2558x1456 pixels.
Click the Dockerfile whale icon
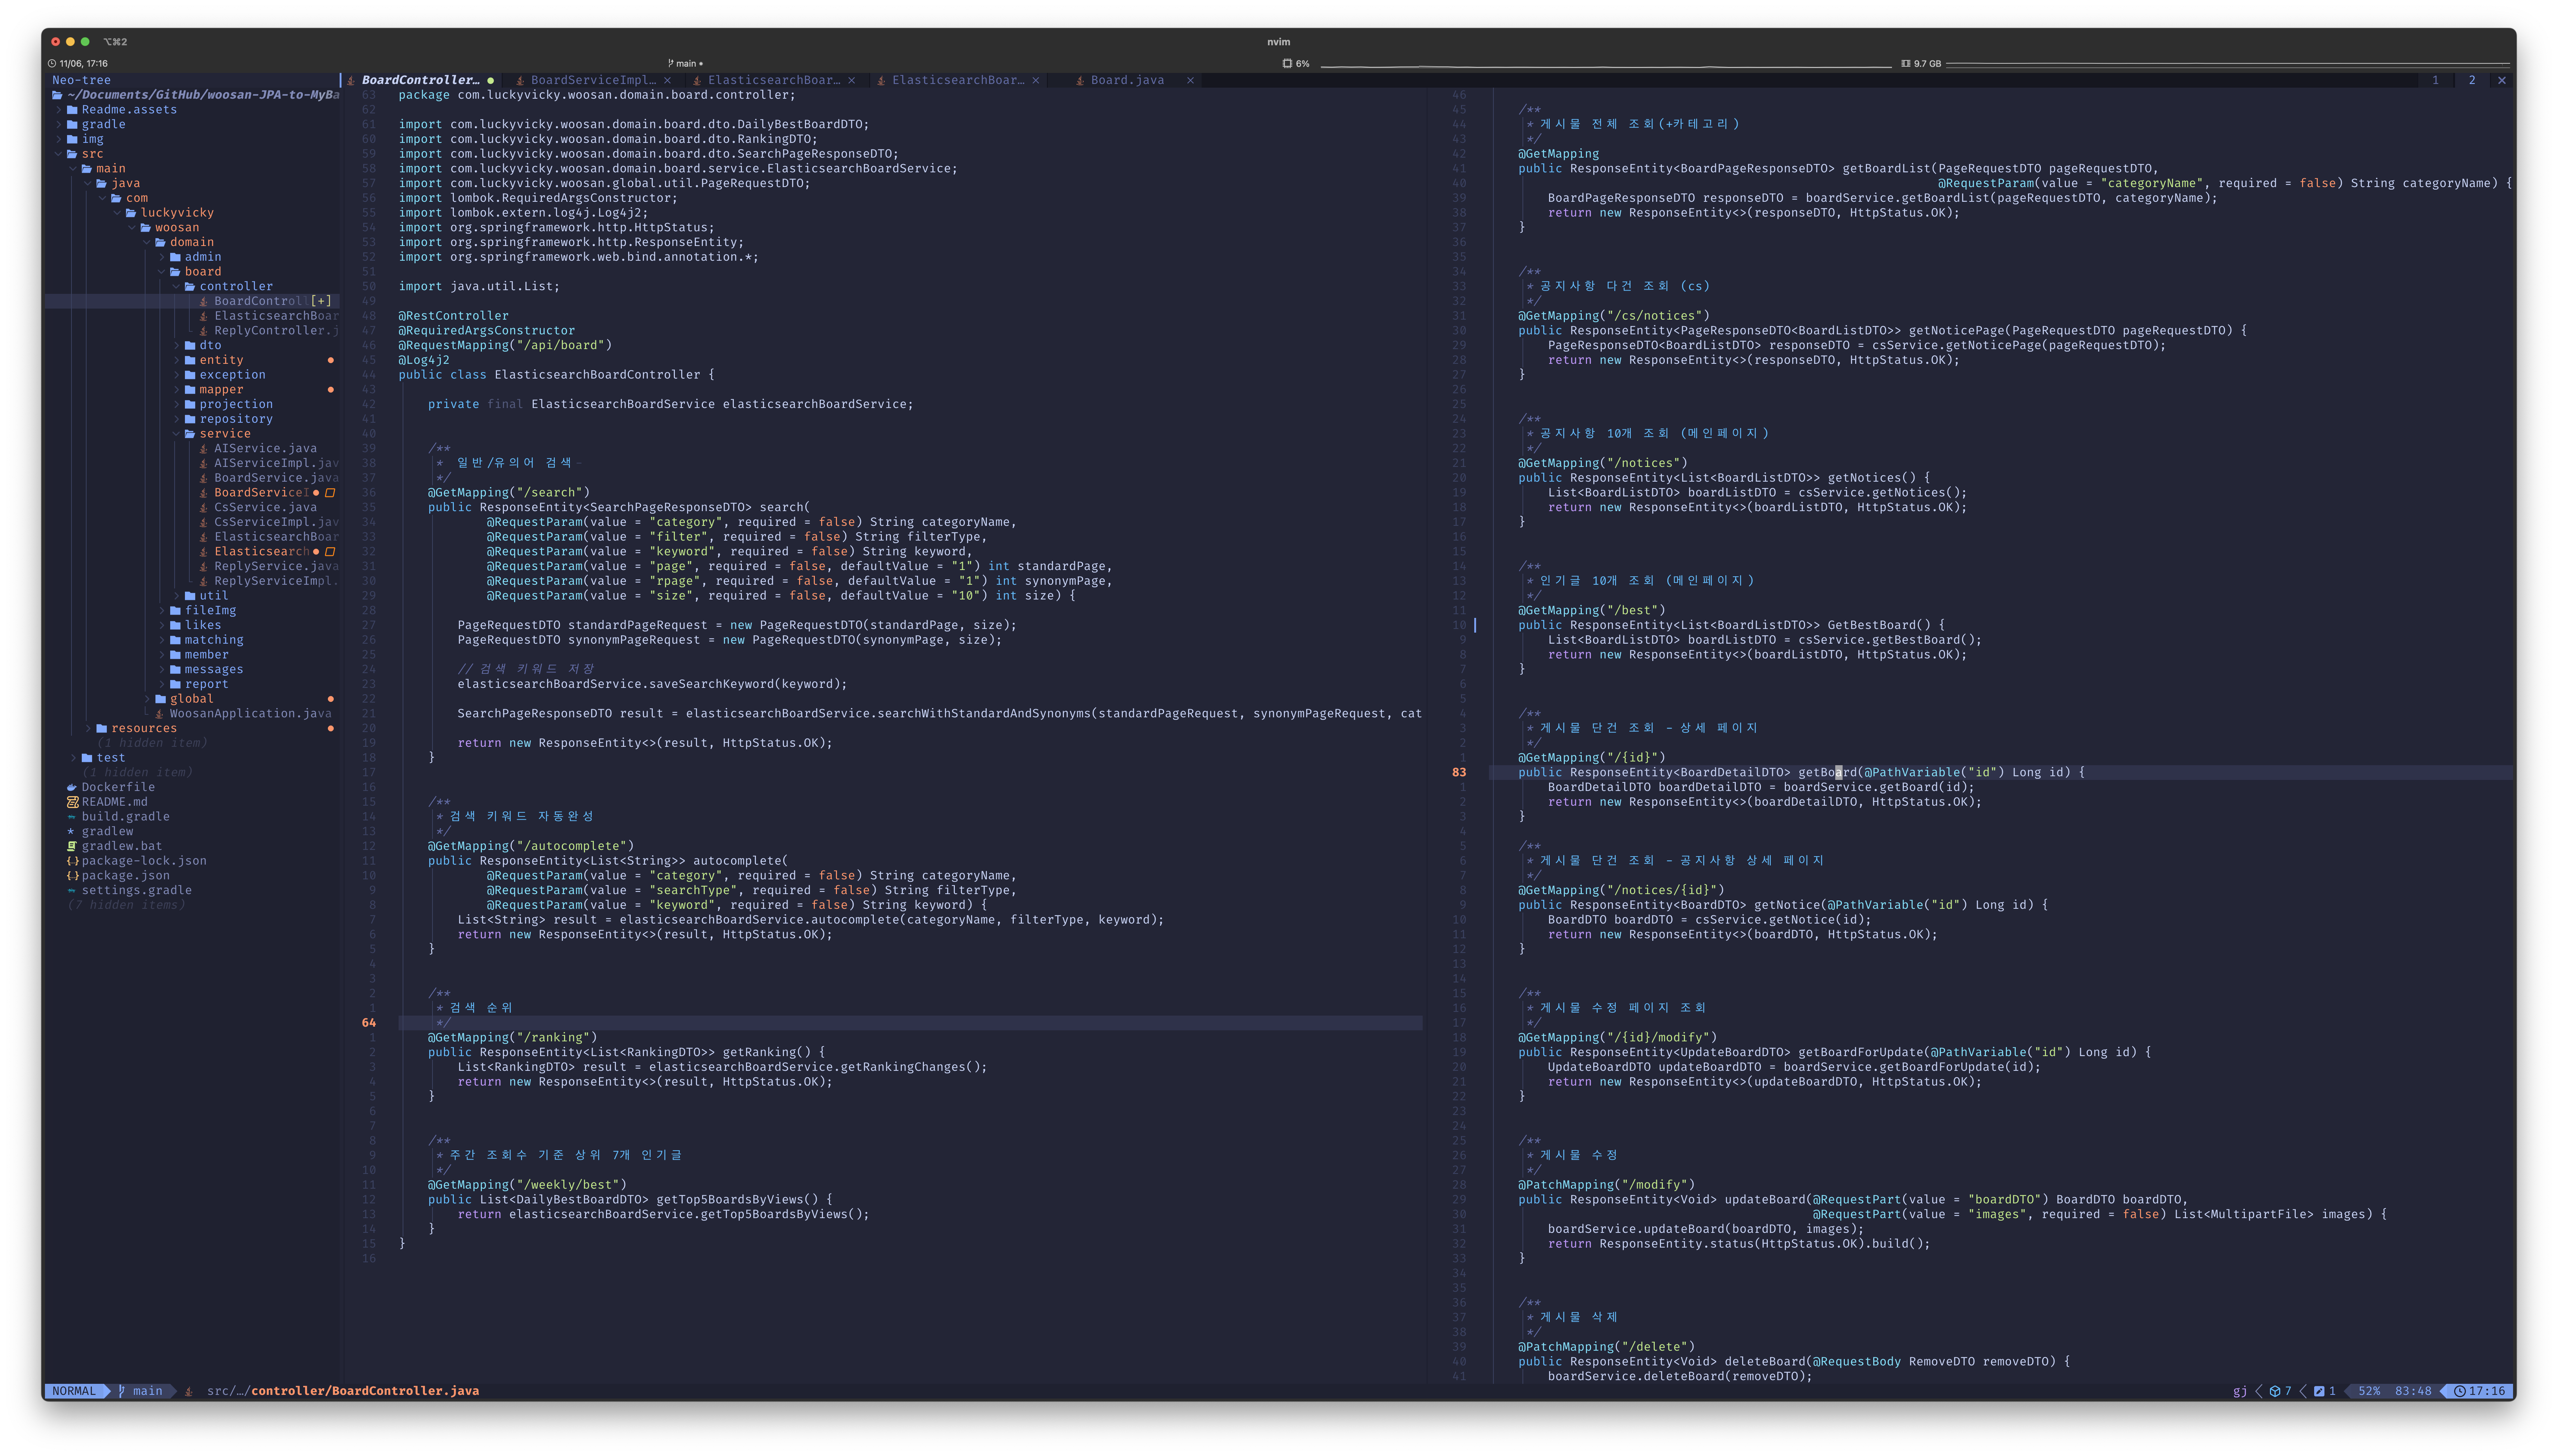pyautogui.click(x=72, y=787)
